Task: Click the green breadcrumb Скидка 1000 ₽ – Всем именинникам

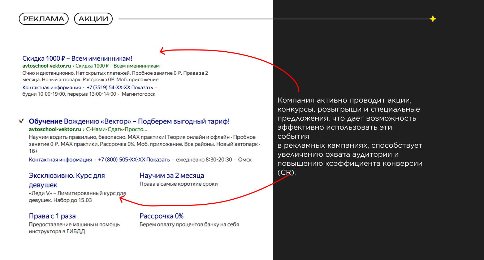Action: 117,66
